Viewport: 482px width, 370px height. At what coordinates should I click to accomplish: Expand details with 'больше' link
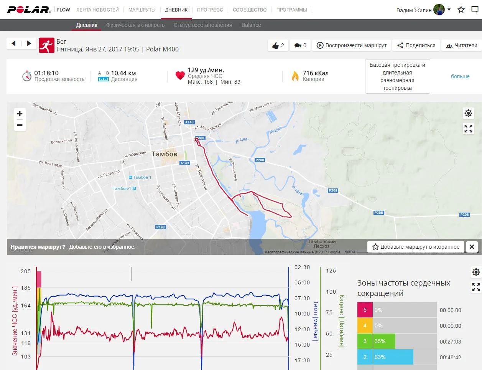pyautogui.click(x=460, y=76)
